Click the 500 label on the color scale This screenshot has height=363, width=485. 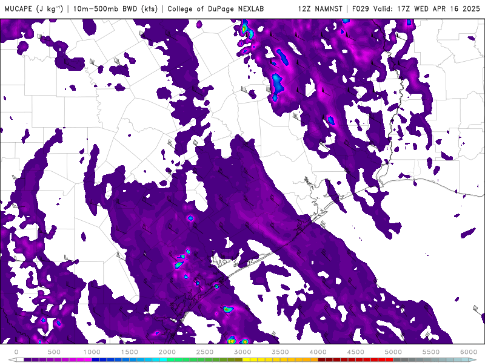click(54, 352)
